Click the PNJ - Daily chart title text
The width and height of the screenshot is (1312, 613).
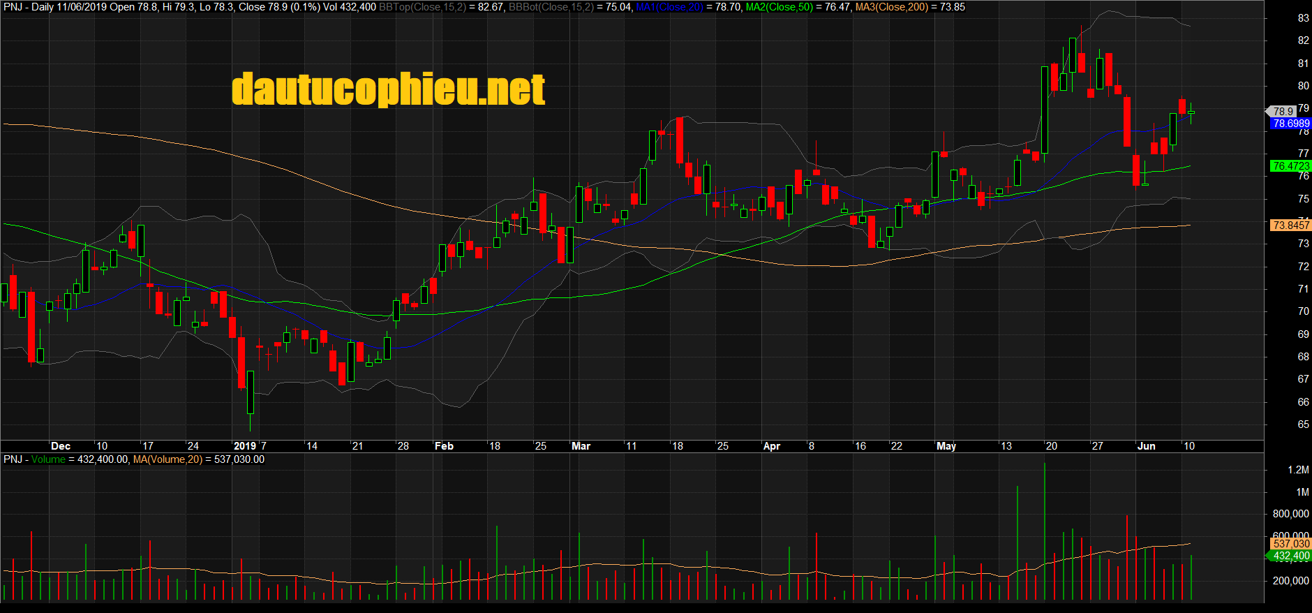click(x=28, y=7)
